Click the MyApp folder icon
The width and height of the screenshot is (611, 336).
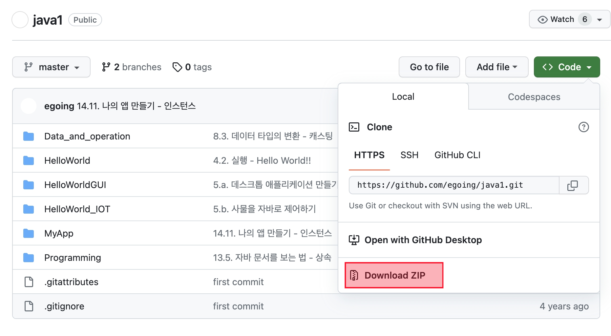pyautogui.click(x=29, y=233)
